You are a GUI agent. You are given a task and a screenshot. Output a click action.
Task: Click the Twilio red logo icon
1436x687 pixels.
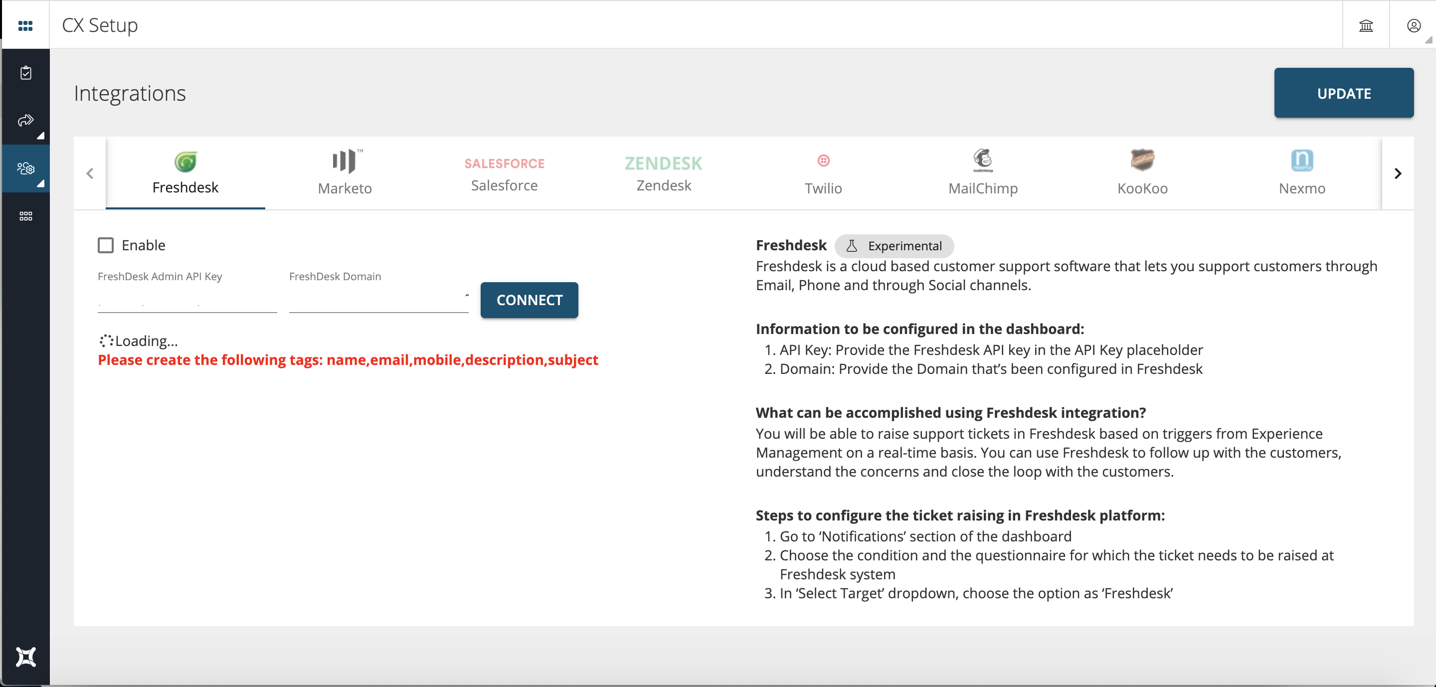point(823,161)
